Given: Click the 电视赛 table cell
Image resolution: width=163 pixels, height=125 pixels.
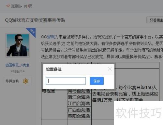Looking at the screenshot, I should coord(49,91).
